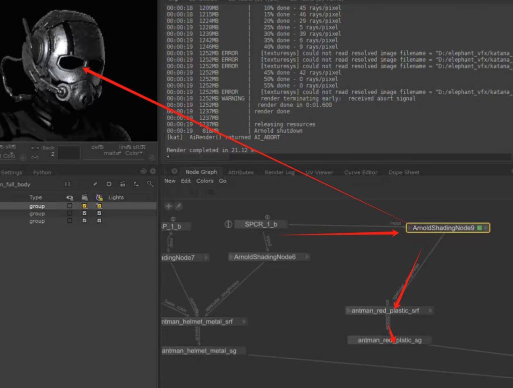This screenshot has width=513, height=388.
Task: Click the gear settings icon in scene graph toolbar
Action: pos(109,184)
